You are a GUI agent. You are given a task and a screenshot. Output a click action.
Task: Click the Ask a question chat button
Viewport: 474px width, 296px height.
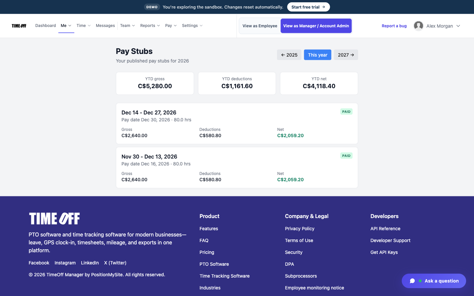(434, 281)
